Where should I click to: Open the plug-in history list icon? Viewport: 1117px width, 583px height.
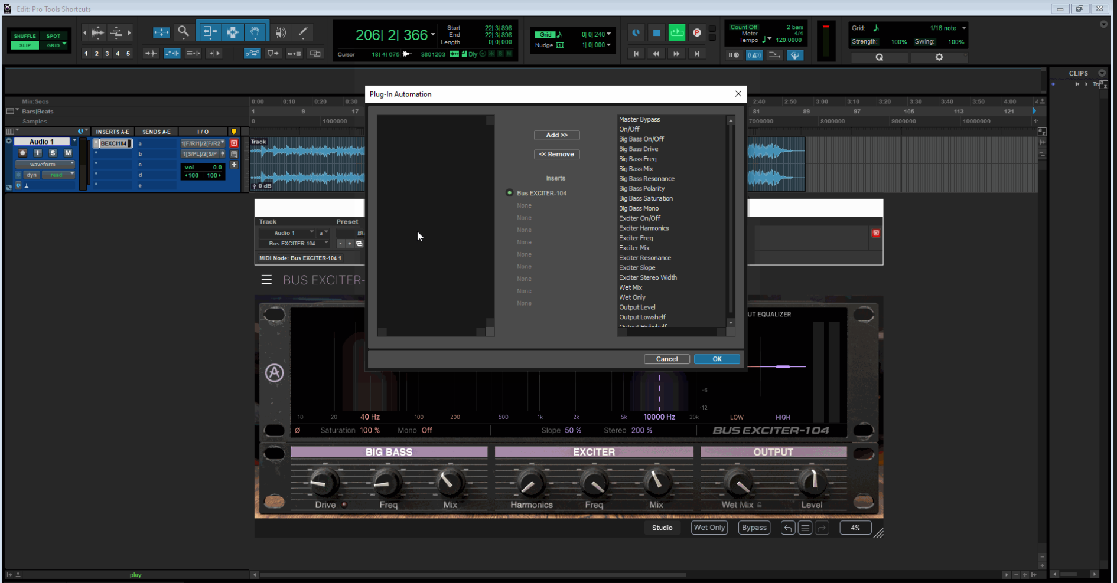805,528
